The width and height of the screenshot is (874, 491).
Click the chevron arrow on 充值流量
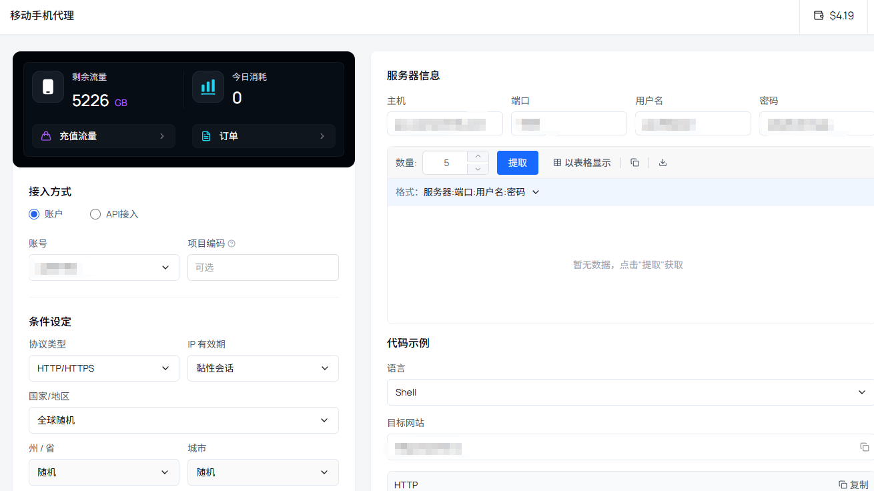[x=162, y=136]
